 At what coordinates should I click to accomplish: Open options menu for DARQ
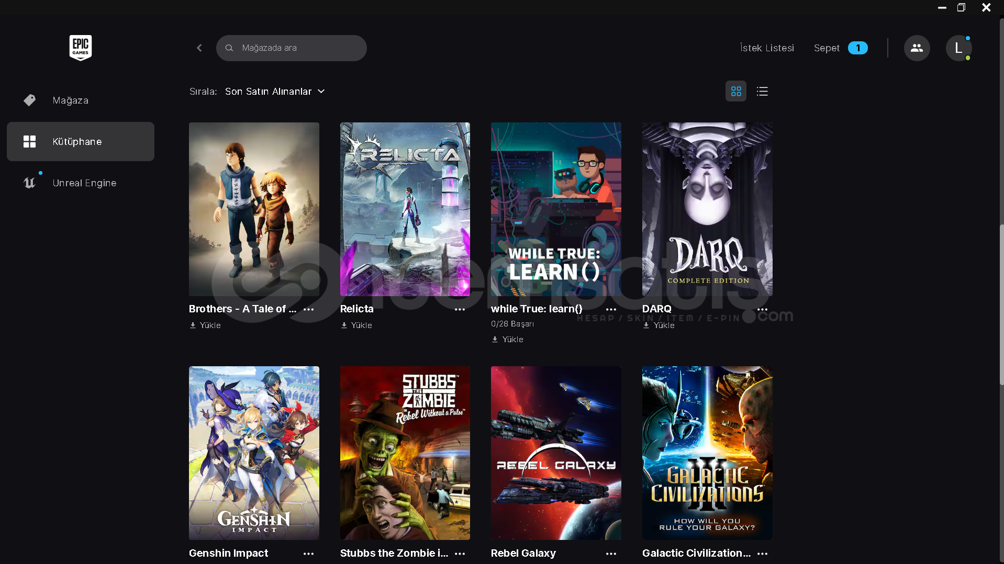762,309
